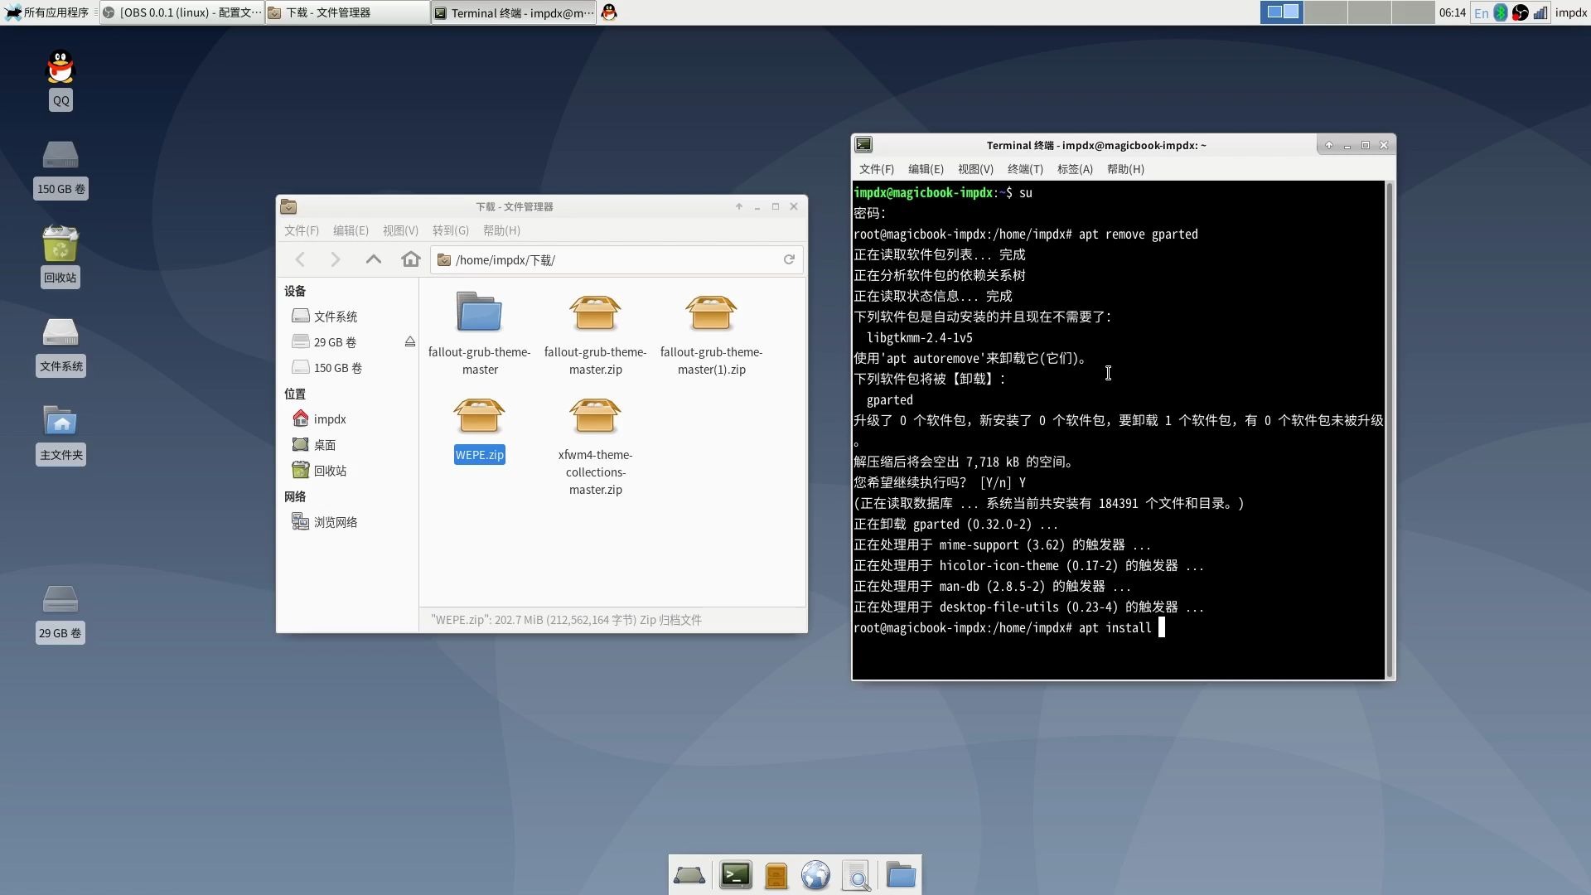Click the app finder magnifier in dock
The width and height of the screenshot is (1591, 895).
click(856, 875)
